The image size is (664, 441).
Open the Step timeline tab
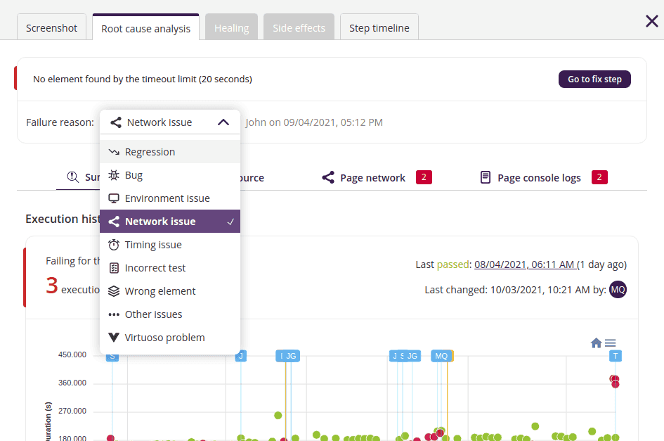379,28
